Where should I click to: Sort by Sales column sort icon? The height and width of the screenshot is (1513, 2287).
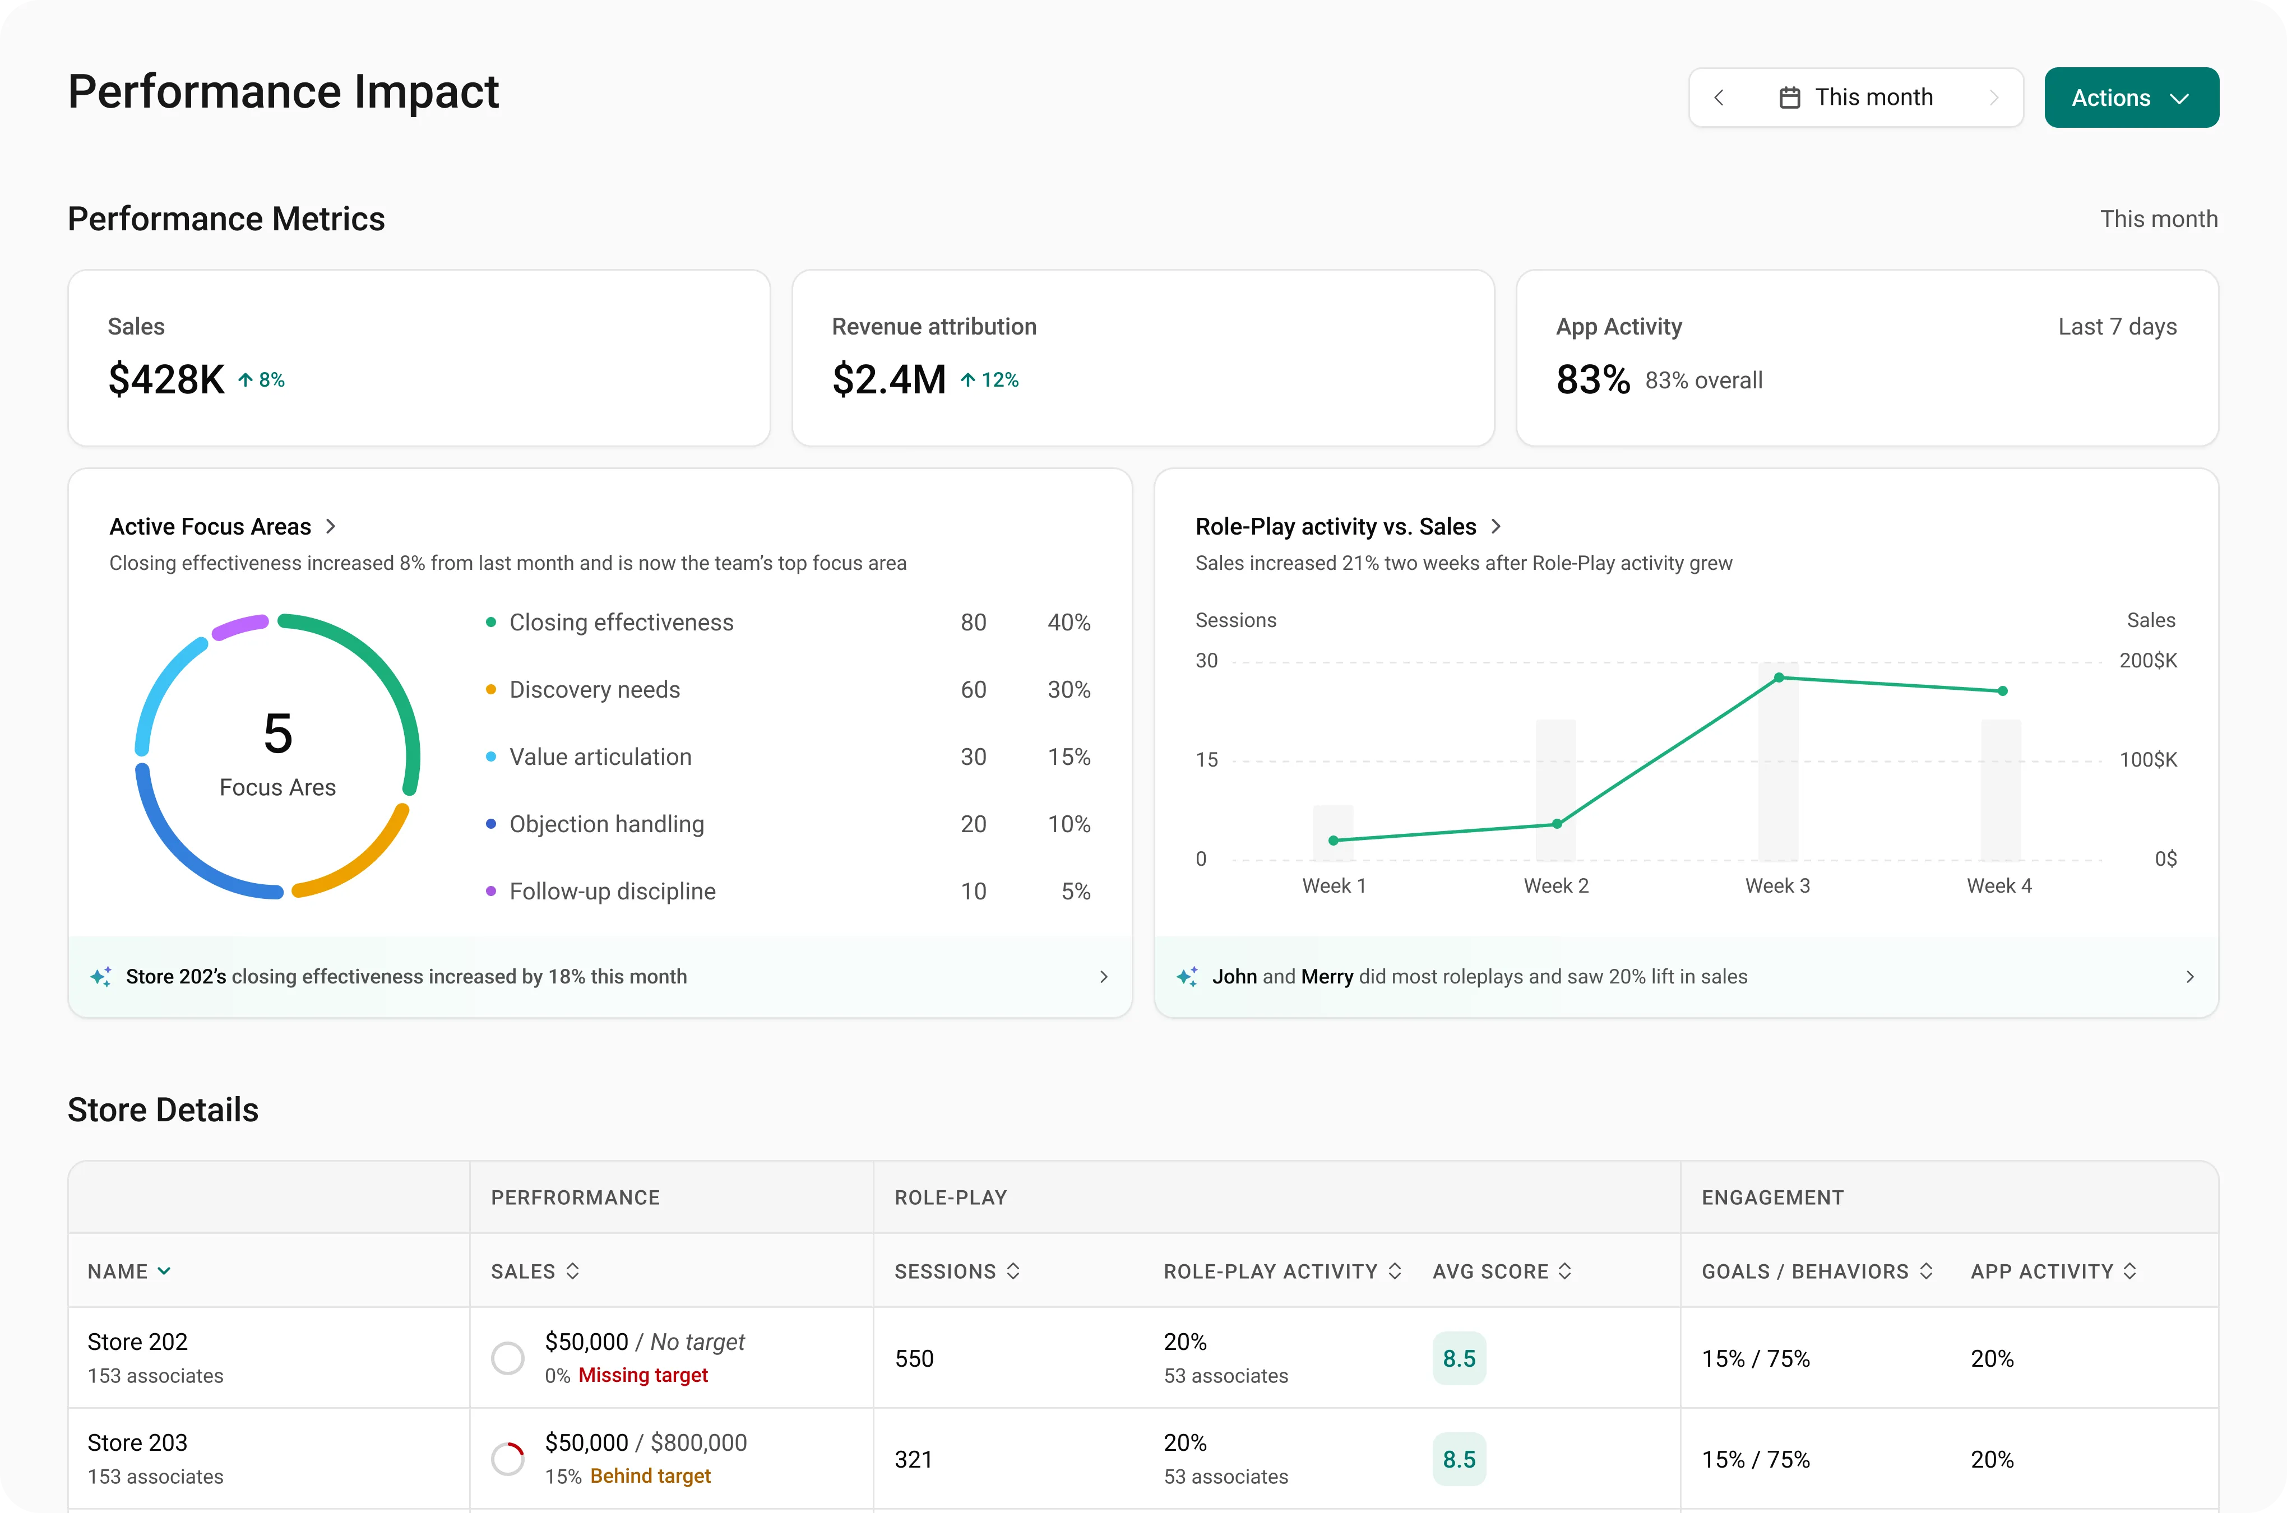572,1271
